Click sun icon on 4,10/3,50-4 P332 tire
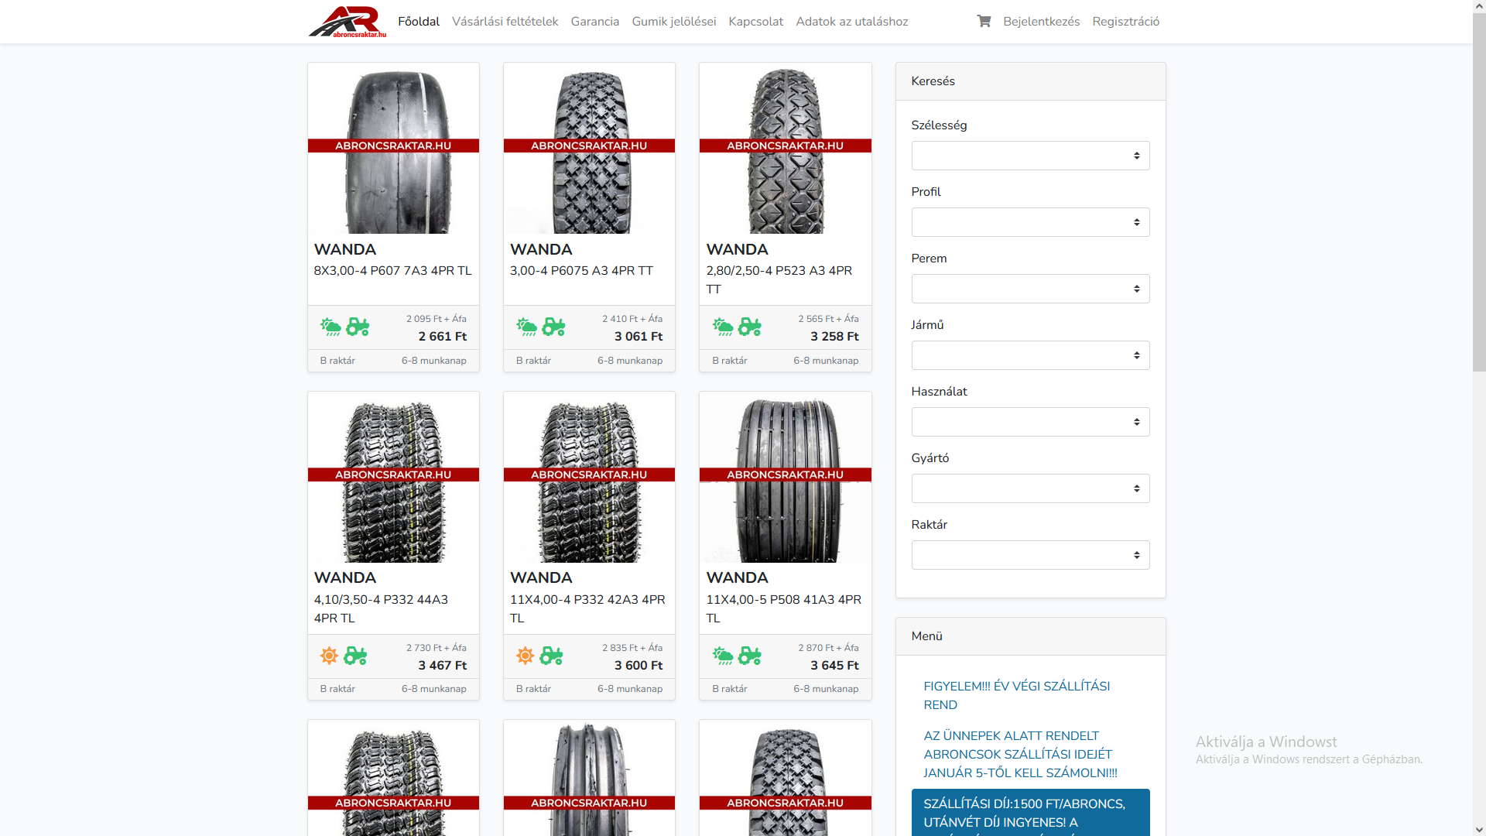1486x836 pixels. click(x=329, y=656)
